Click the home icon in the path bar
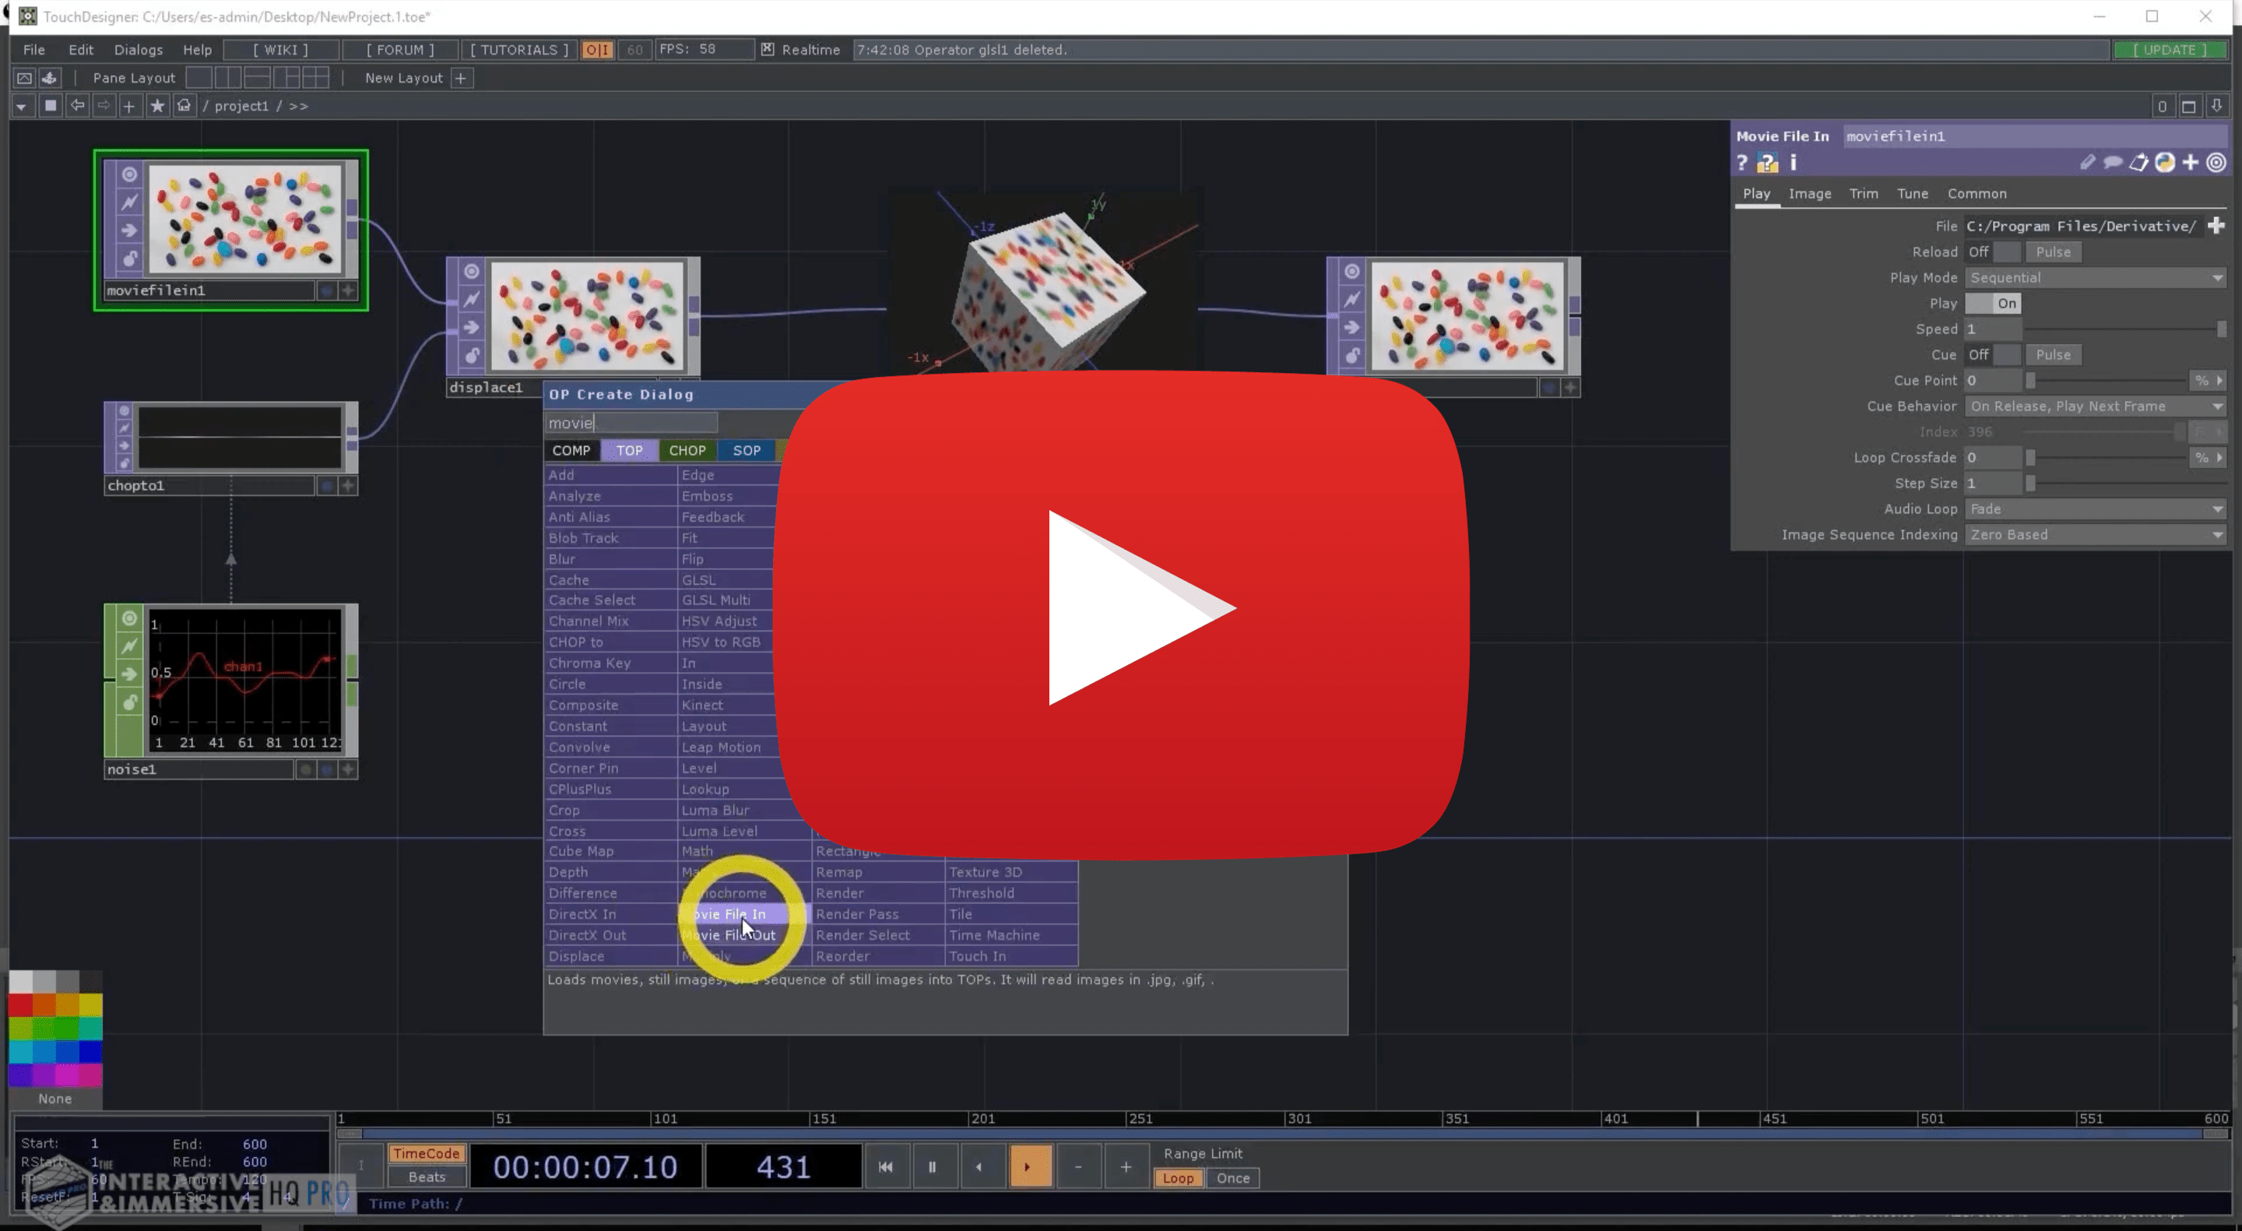Screen dimensions: 2242x1231 tap(184, 105)
